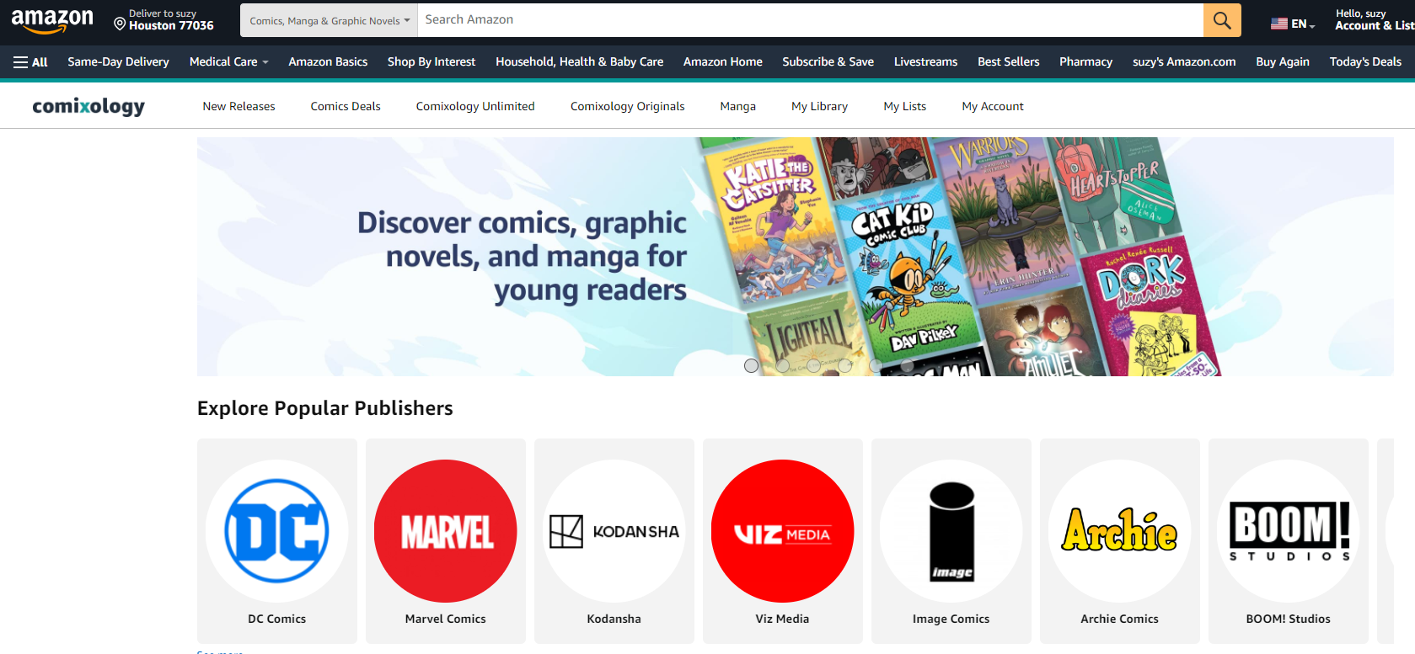This screenshot has width=1415, height=654.
Task: Click Same-Day Delivery in the nav bar
Action: (119, 62)
